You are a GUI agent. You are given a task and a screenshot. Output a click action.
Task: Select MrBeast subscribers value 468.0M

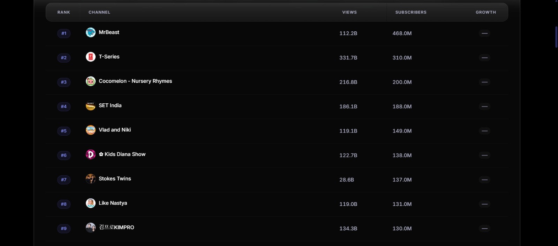(402, 33)
